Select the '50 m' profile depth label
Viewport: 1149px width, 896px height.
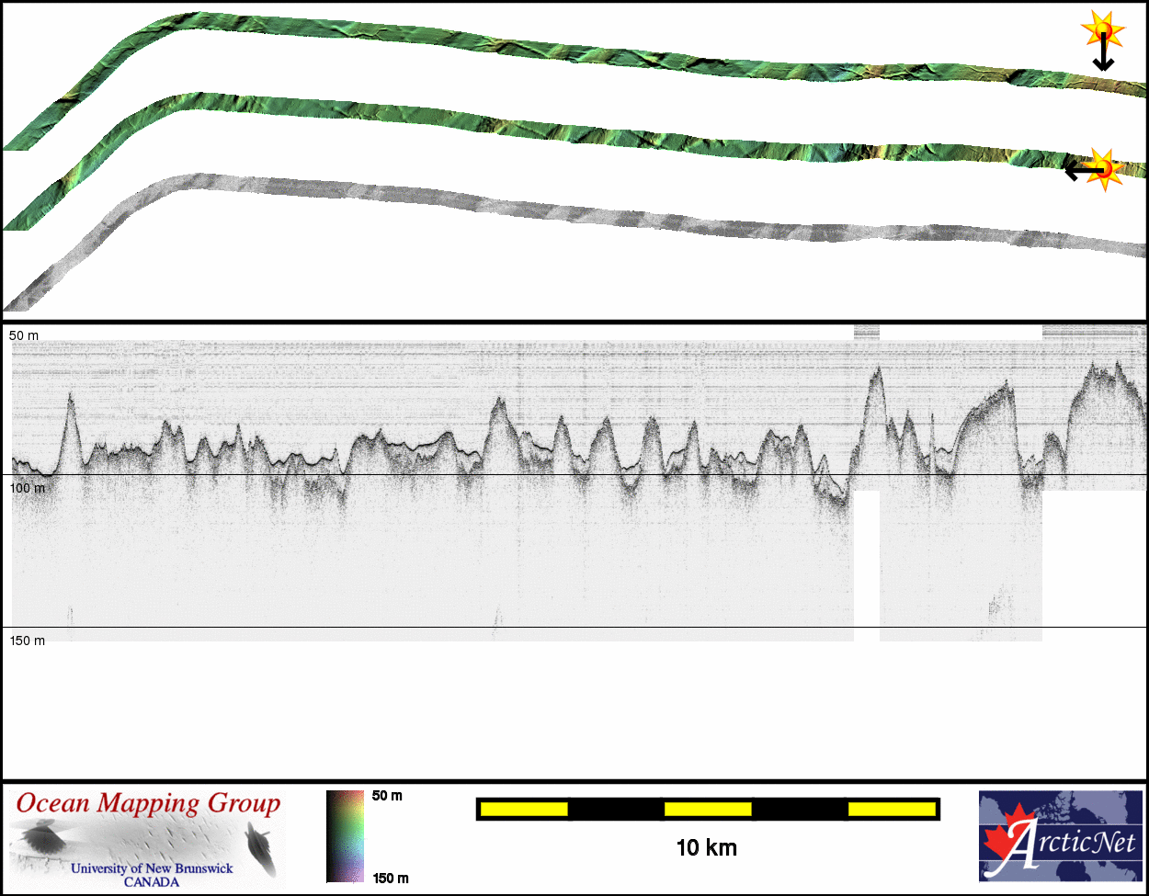pos(24,335)
